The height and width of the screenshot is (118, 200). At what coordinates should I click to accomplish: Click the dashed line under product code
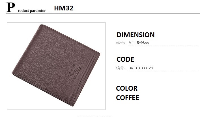coord(163,71)
